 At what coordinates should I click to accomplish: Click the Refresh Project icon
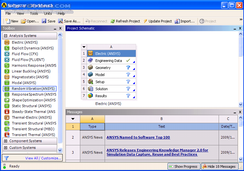tap(113, 21)
